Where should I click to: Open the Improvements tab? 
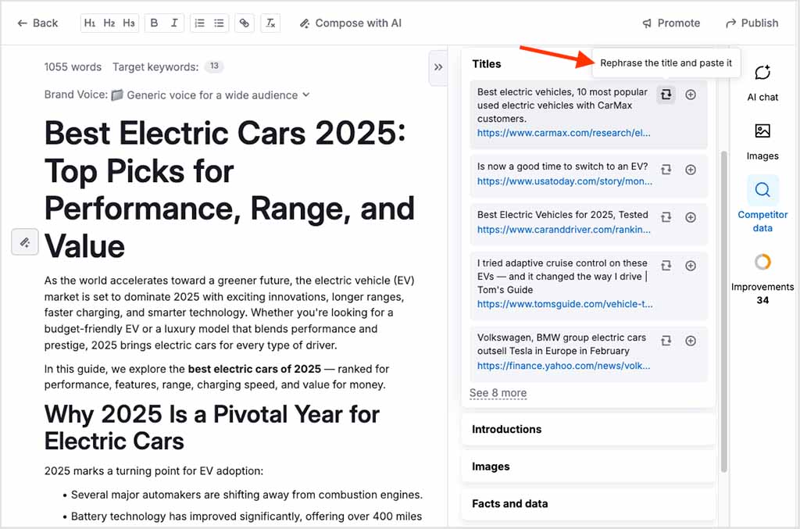[x=762, y=280]
